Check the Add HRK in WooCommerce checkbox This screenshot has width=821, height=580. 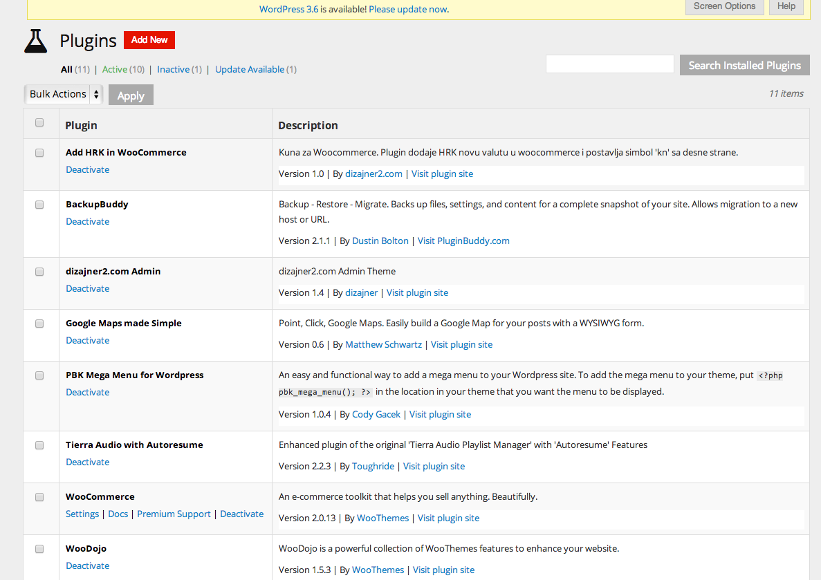tap(39, 153)
